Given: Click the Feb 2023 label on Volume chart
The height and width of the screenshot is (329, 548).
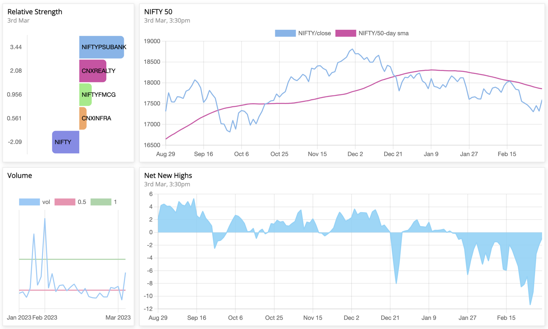Looking at the screenshot, I should click(x=45, y=318).
